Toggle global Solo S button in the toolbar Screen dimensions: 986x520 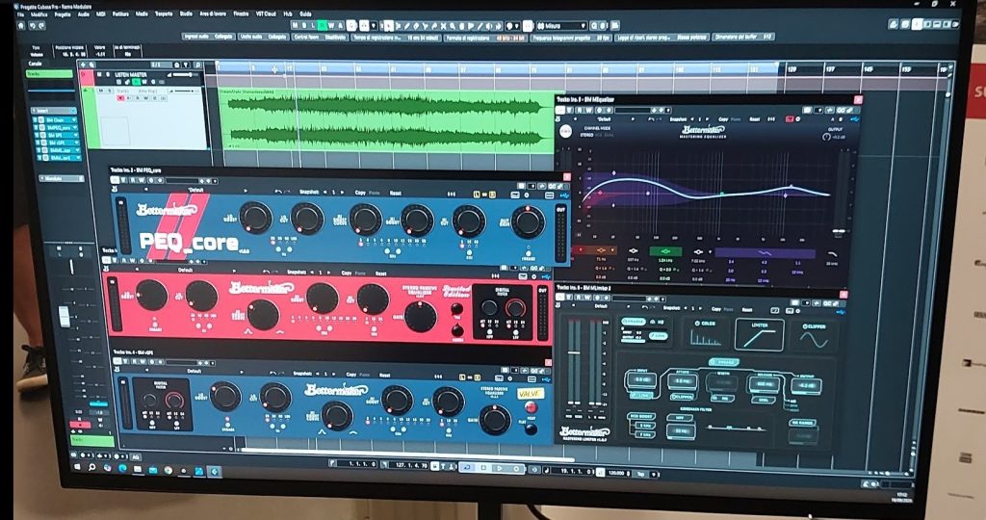[x=303, y=25]
